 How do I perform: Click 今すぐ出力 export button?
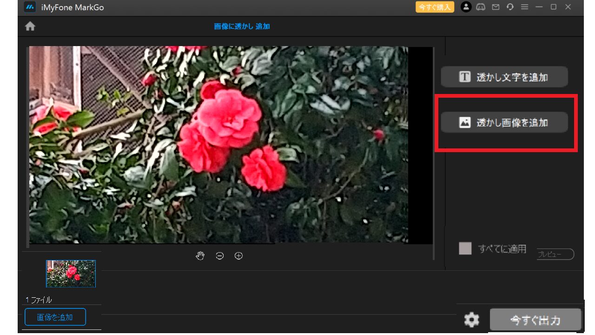coord(535,320)
